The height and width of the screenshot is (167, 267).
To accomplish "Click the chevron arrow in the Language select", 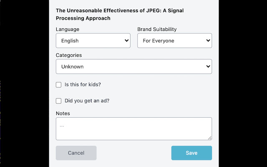I will tap(126, 41).
